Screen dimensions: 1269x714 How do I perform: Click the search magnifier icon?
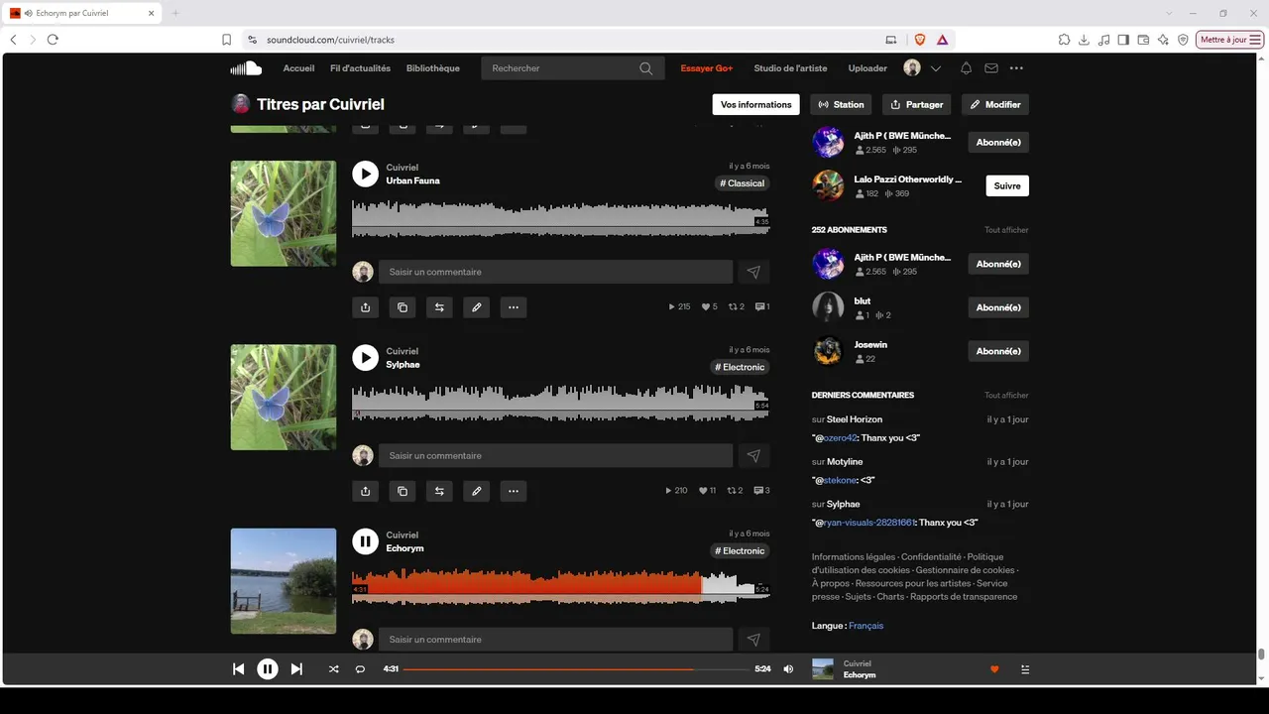(x=646, y=68)
